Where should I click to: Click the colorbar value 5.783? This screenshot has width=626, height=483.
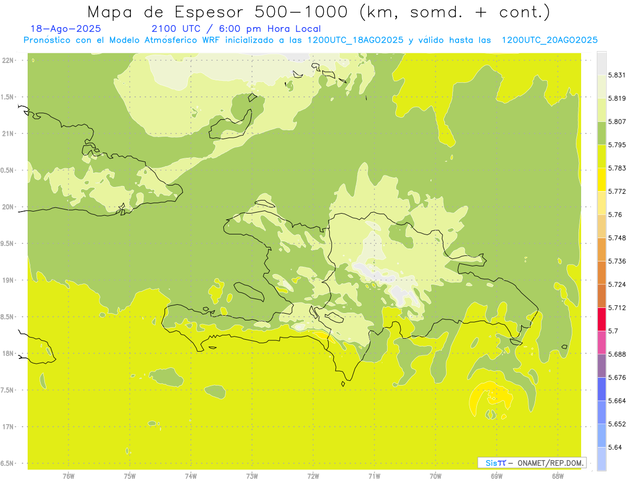tap(617, 168)
